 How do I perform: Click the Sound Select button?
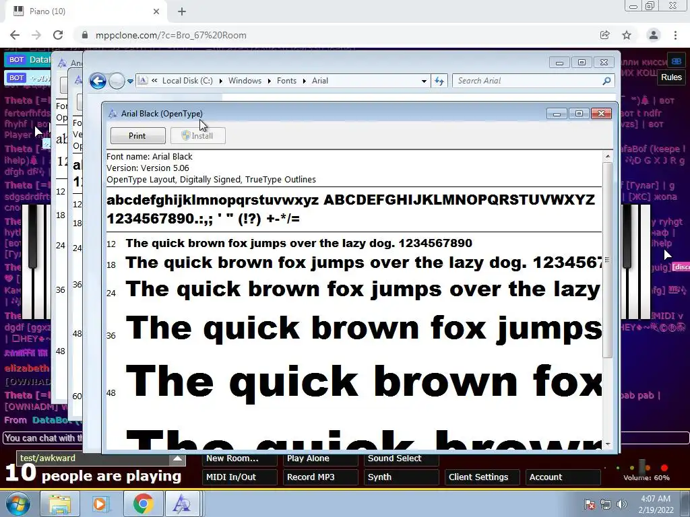[402, 458]
